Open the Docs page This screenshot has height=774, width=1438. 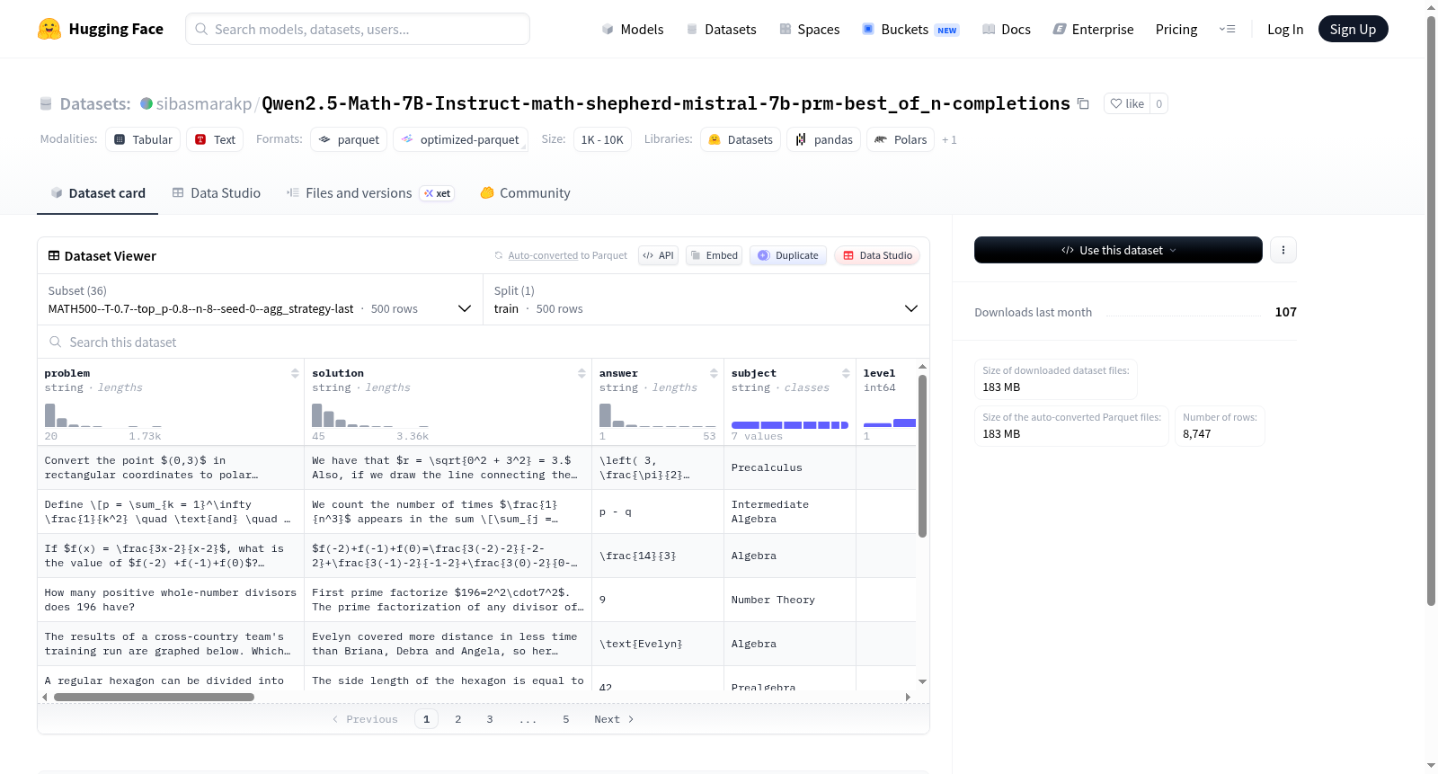click(x=1007, y=29)
